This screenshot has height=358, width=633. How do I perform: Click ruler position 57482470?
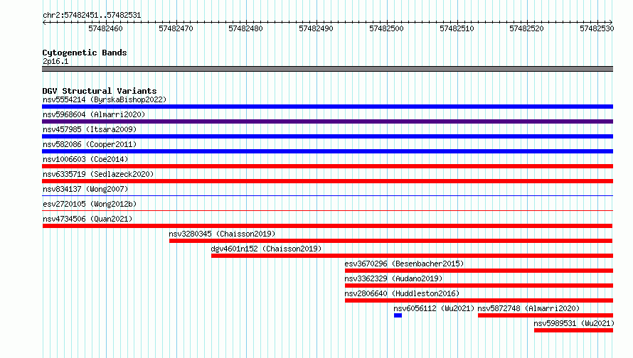tap(176, 28)
